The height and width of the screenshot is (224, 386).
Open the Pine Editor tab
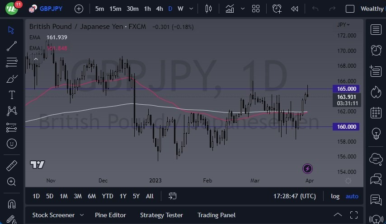110,215
